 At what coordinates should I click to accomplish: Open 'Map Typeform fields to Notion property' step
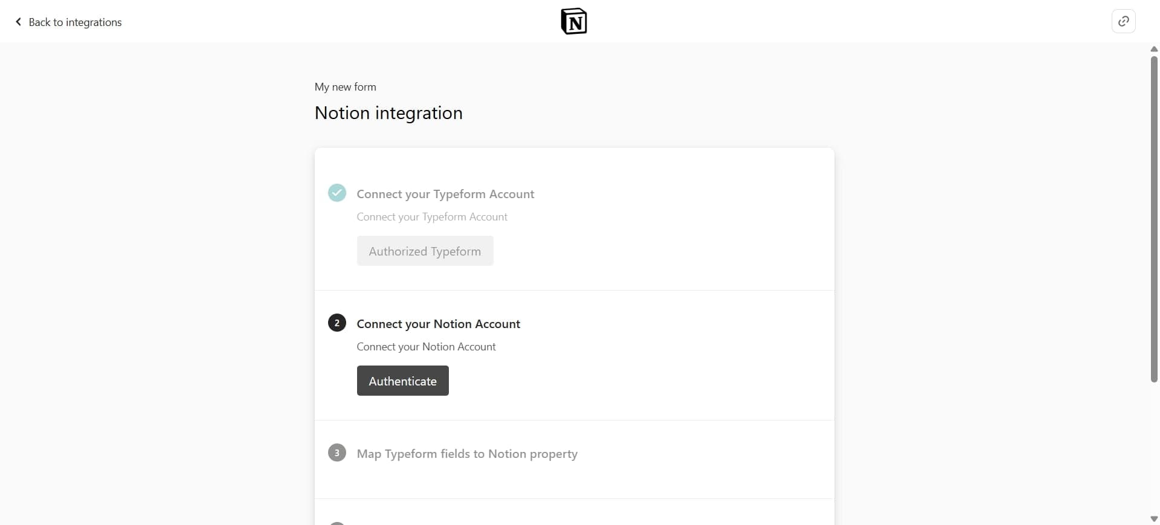[x=467, y=454]
